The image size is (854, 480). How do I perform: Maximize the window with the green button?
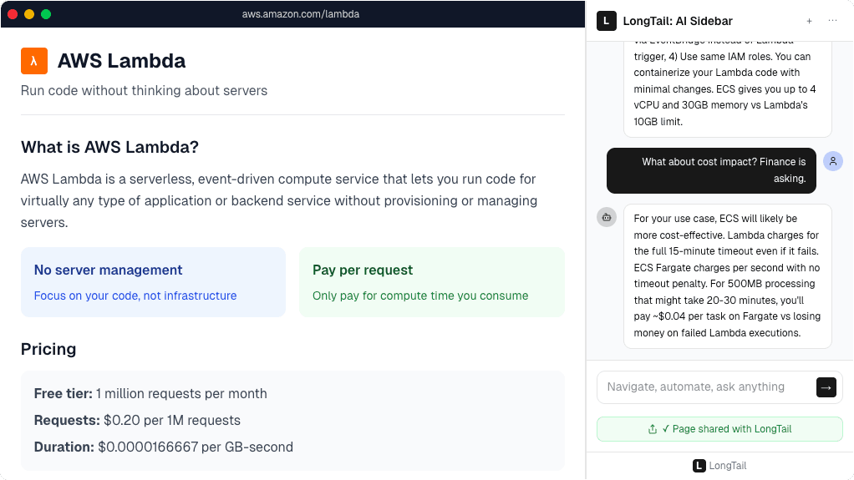tap(46, 14)
